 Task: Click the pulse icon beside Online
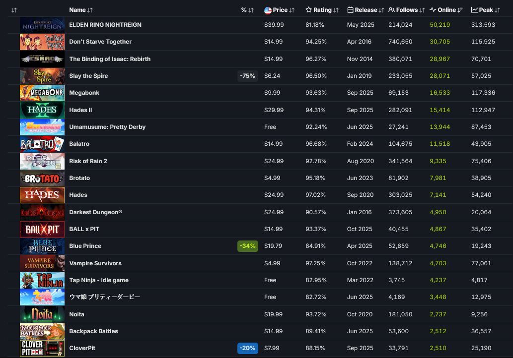(433, 10)
